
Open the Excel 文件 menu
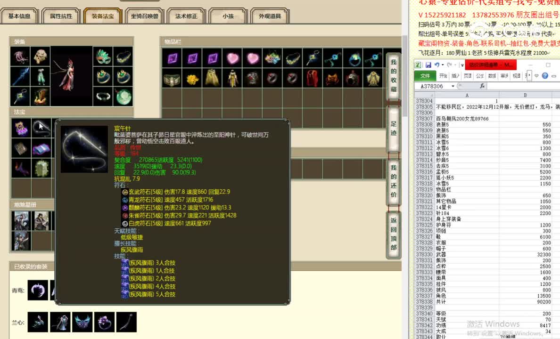click(425, 76)
